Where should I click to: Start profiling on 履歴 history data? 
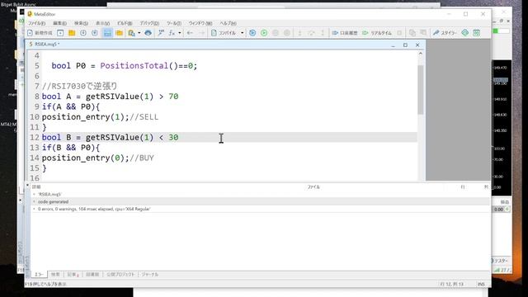pyautogui.click(x=345, y=33)
